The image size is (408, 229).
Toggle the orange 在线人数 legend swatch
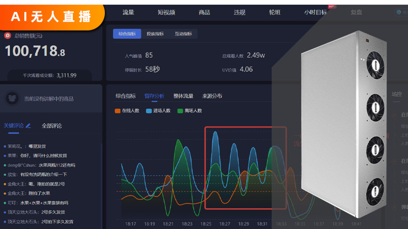118,111
